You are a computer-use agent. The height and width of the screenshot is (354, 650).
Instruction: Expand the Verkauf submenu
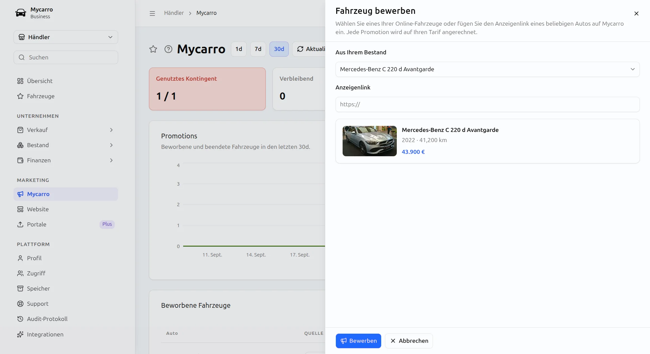tap(66, 130)
